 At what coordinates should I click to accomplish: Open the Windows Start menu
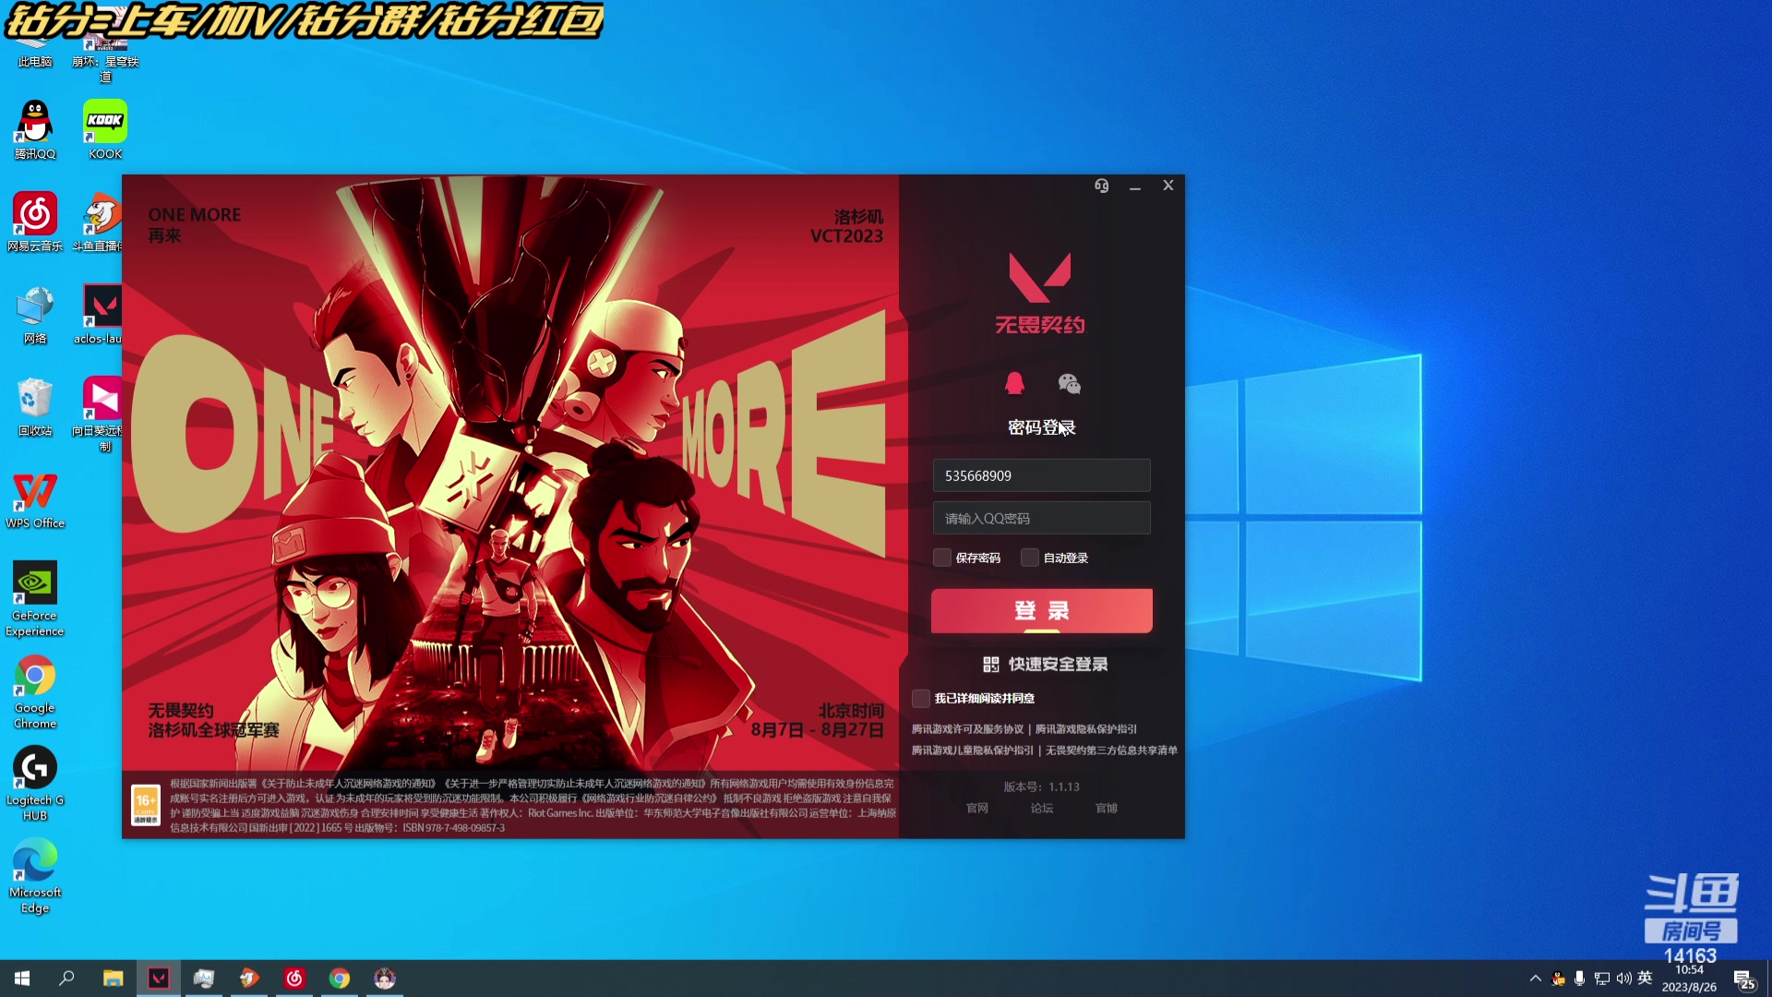coord(22,979)
